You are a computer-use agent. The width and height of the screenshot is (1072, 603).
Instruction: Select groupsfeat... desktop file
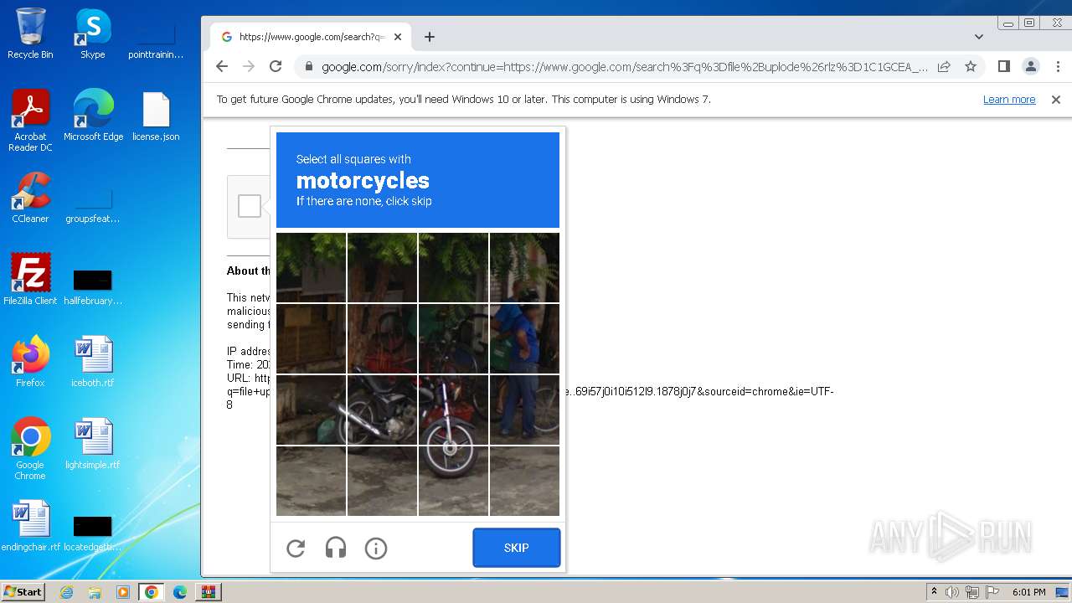[93, 204]
